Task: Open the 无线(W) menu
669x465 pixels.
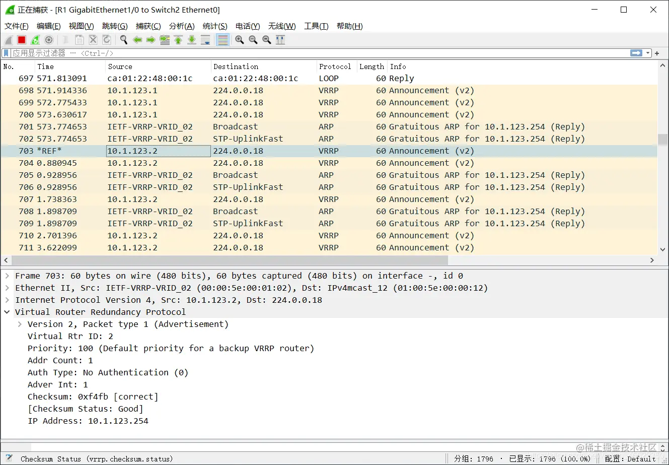Action: click(x=282, y=26)
